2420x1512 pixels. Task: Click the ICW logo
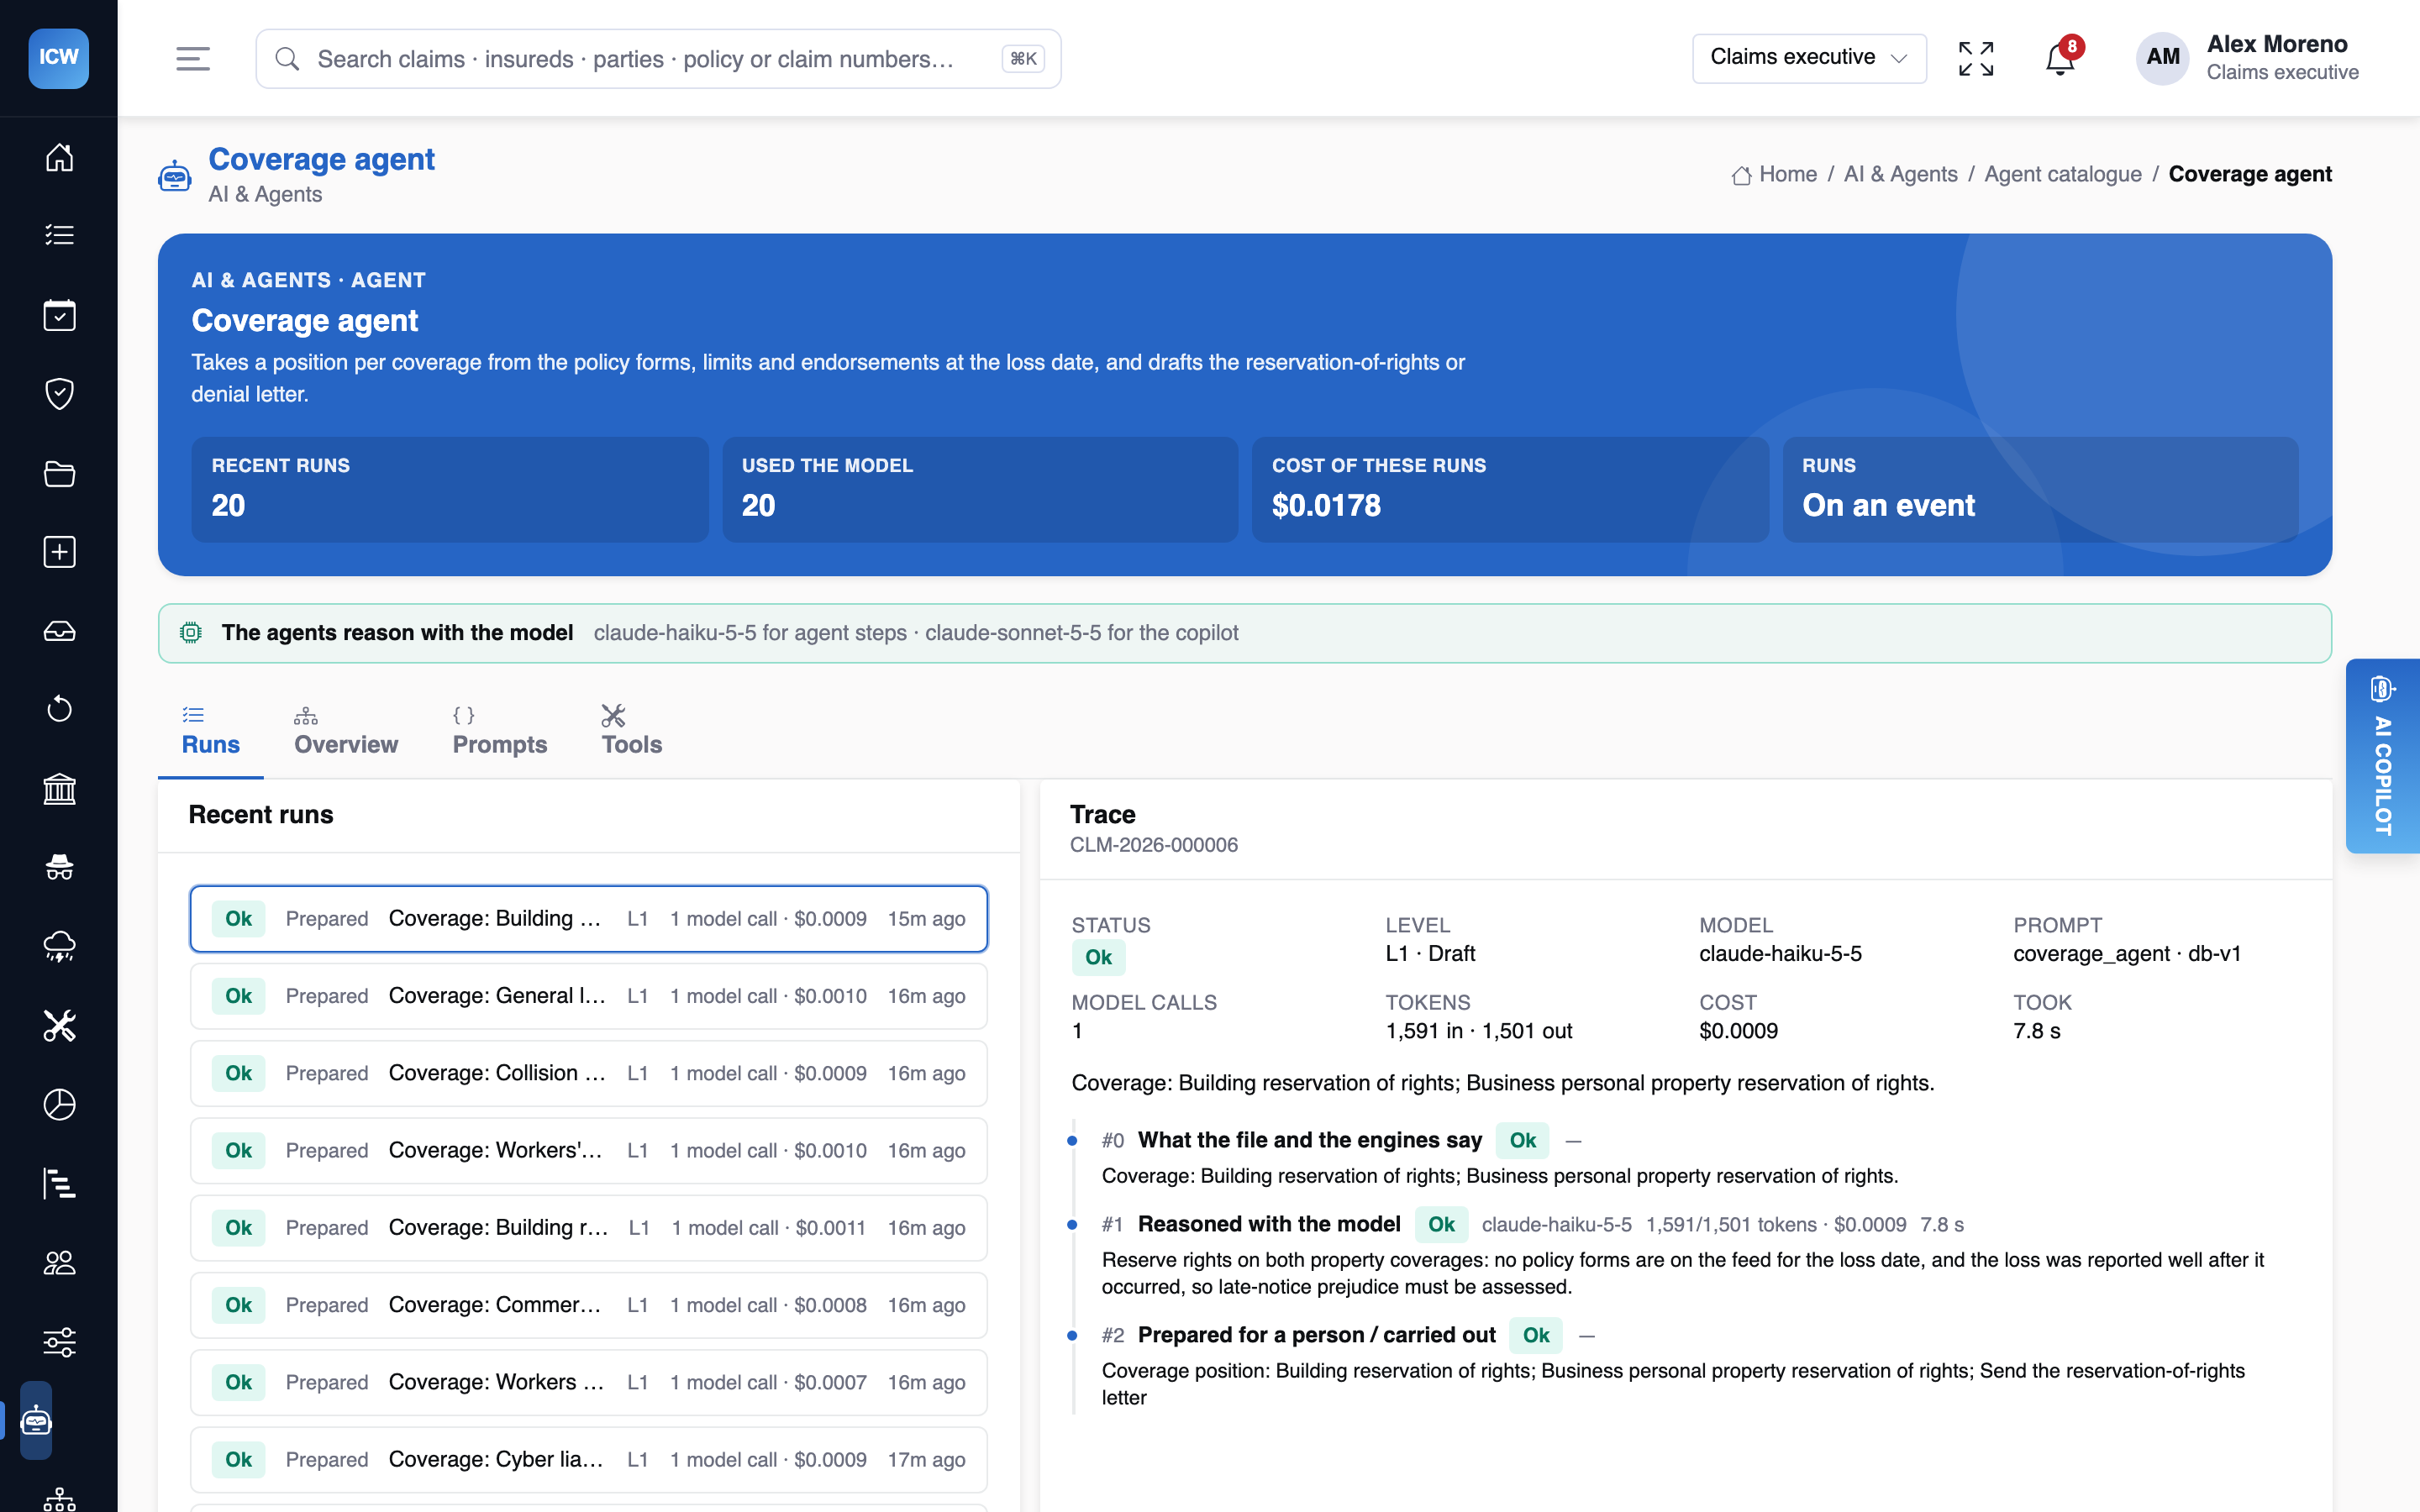point(58,58)
